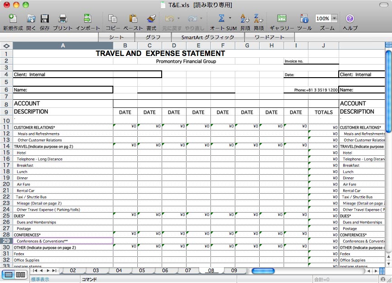Go to first sheet tab arrow
This screenshot has width=392, height=283.
pyautogui.click(x=35, y=270)
